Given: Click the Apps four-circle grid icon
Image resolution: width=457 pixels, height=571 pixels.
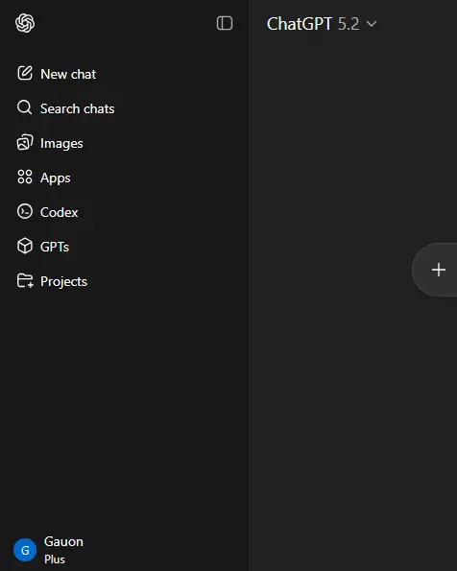Looking at the screenshot, I should 25,177.
